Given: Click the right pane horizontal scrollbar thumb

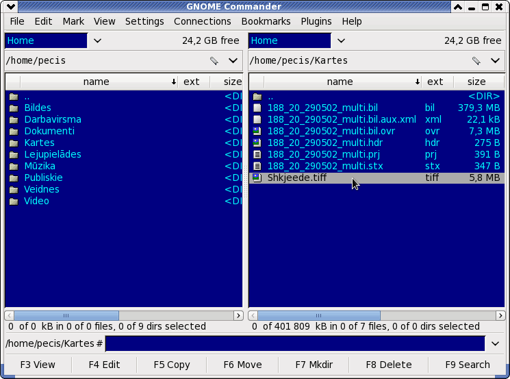Looking at the screenshot, I should (x=319, y=315).
